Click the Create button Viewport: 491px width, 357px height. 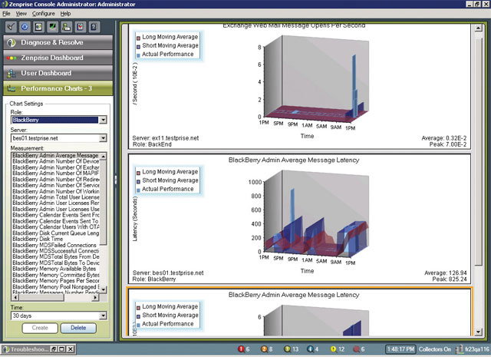coord(40,328)
